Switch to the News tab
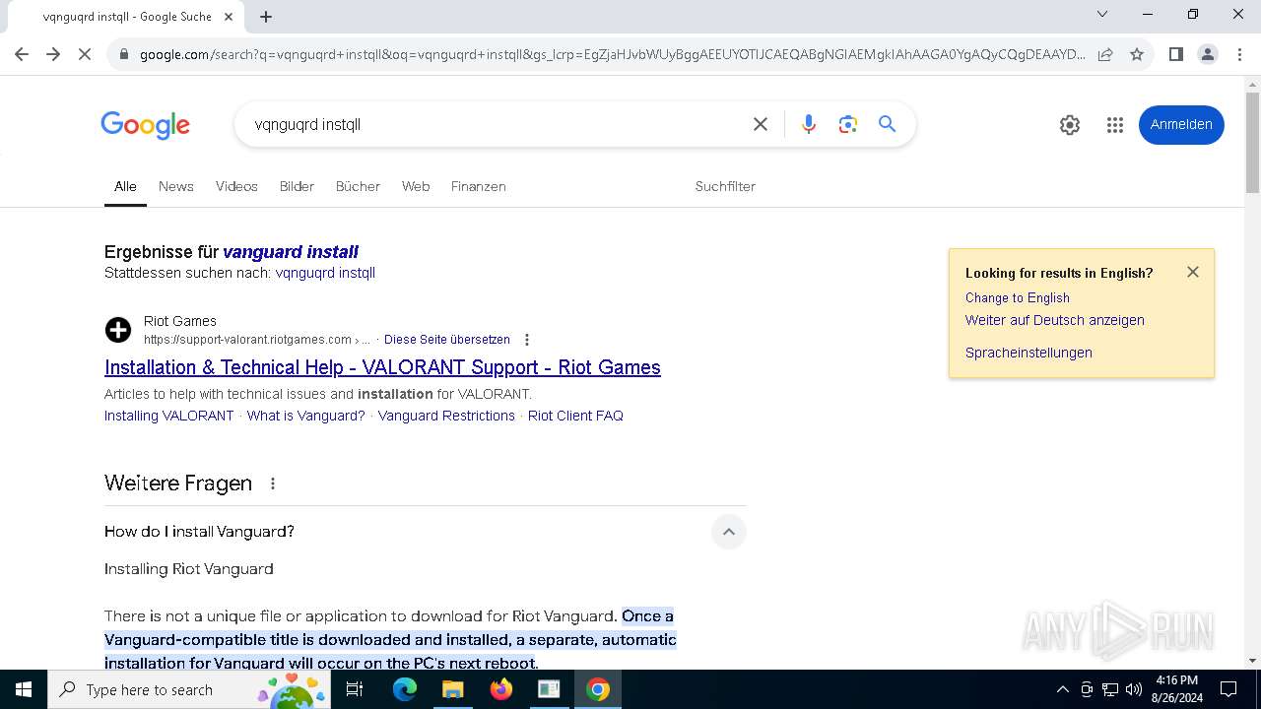 click(176, 186)
